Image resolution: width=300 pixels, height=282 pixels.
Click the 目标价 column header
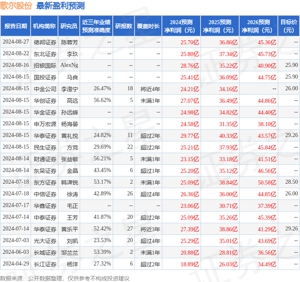288,26
